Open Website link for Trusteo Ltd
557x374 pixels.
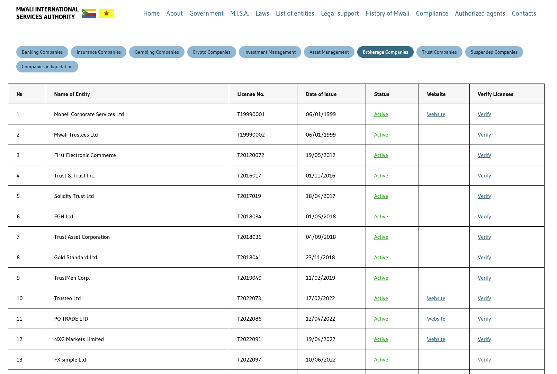click(x=436, y=298)
